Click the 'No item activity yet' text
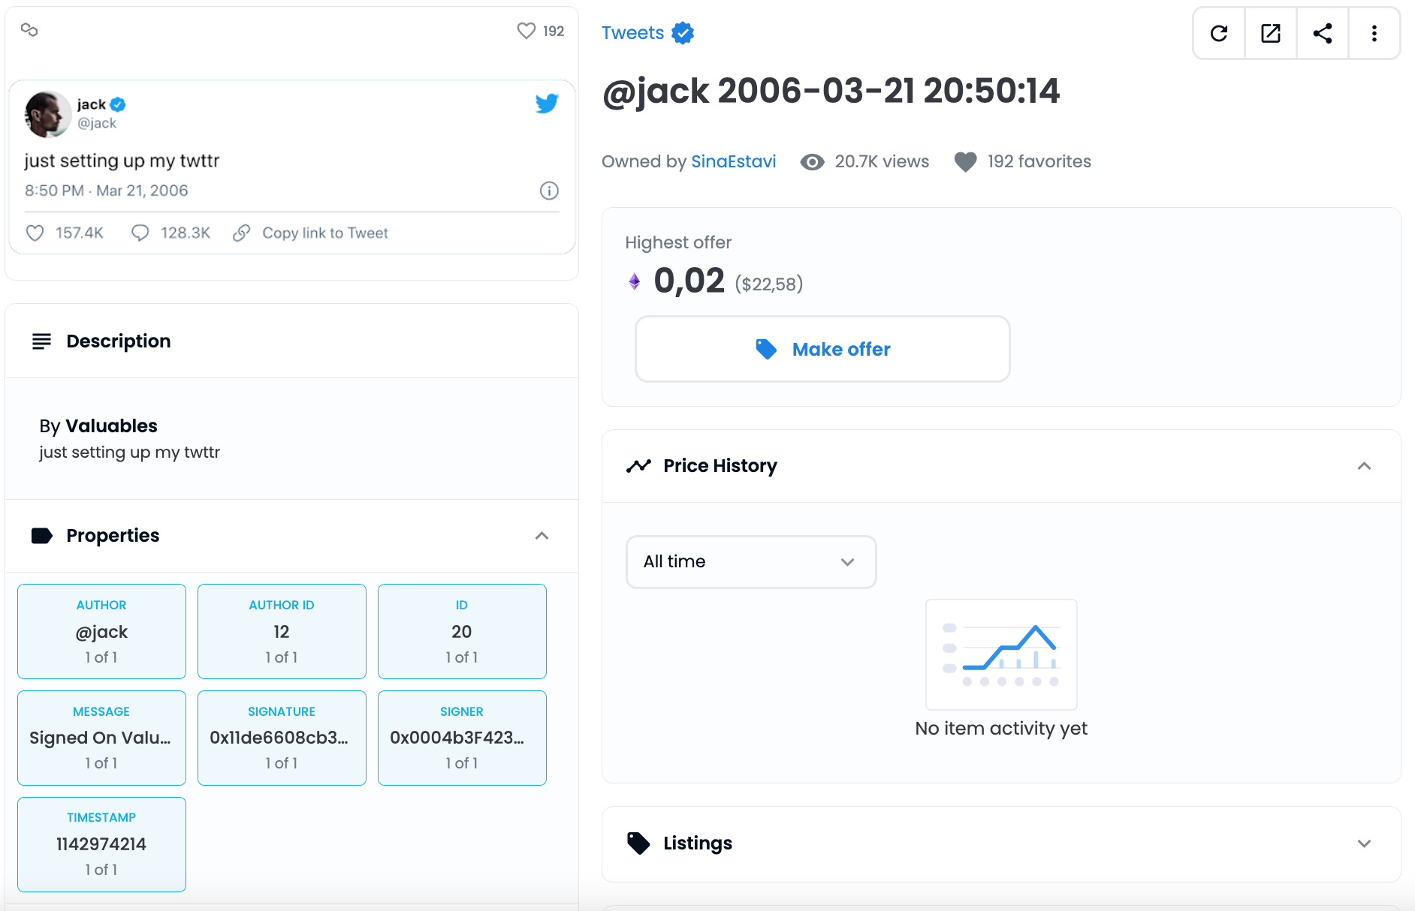 point(1001,729)
